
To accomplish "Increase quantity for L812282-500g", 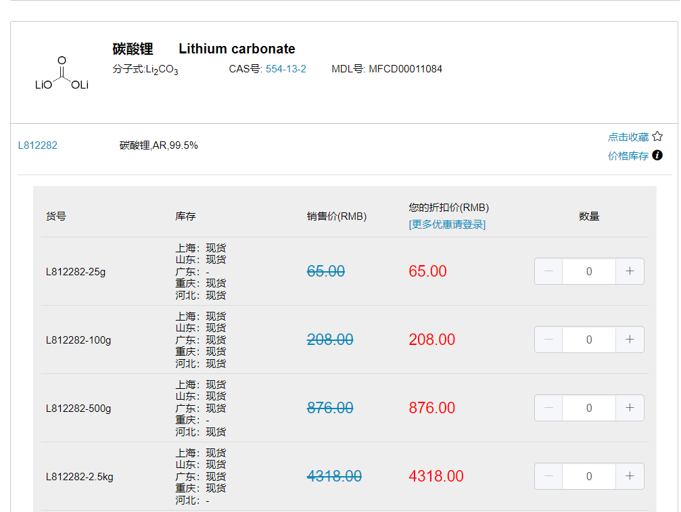I will (x=629, y=407).
